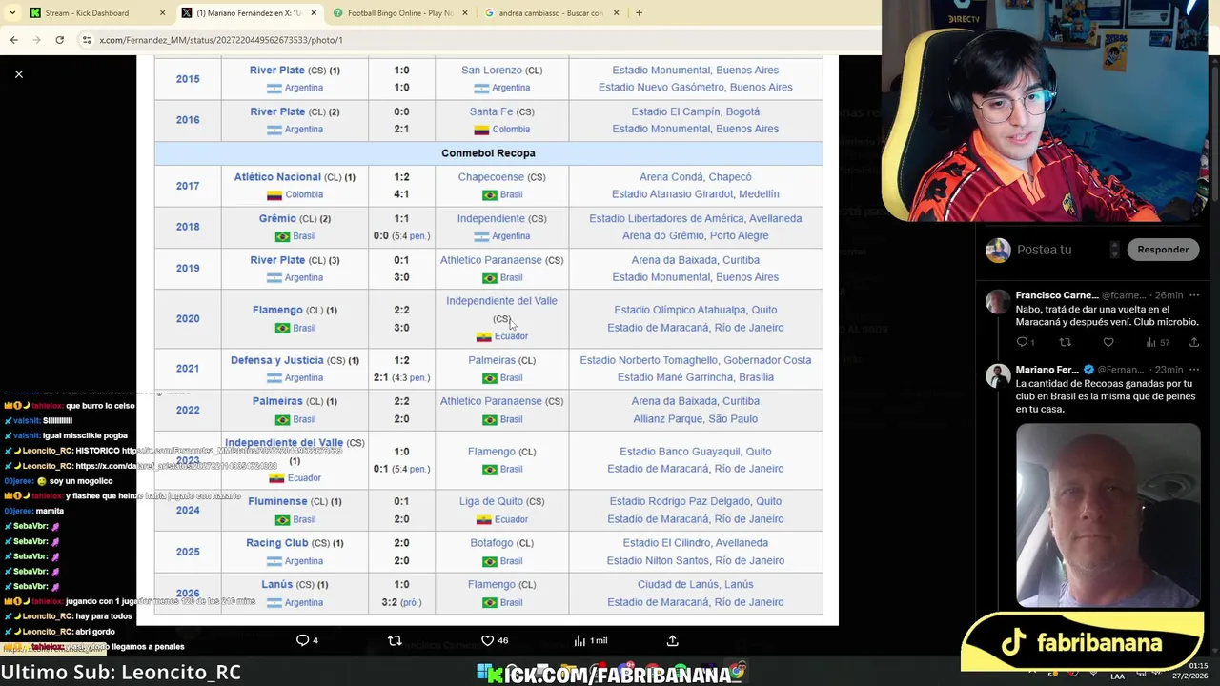The width and height of the screenshot is (1220, 686).
Task: Click Ciudad de Lanús, Lanús text
Action: (695, 585)
